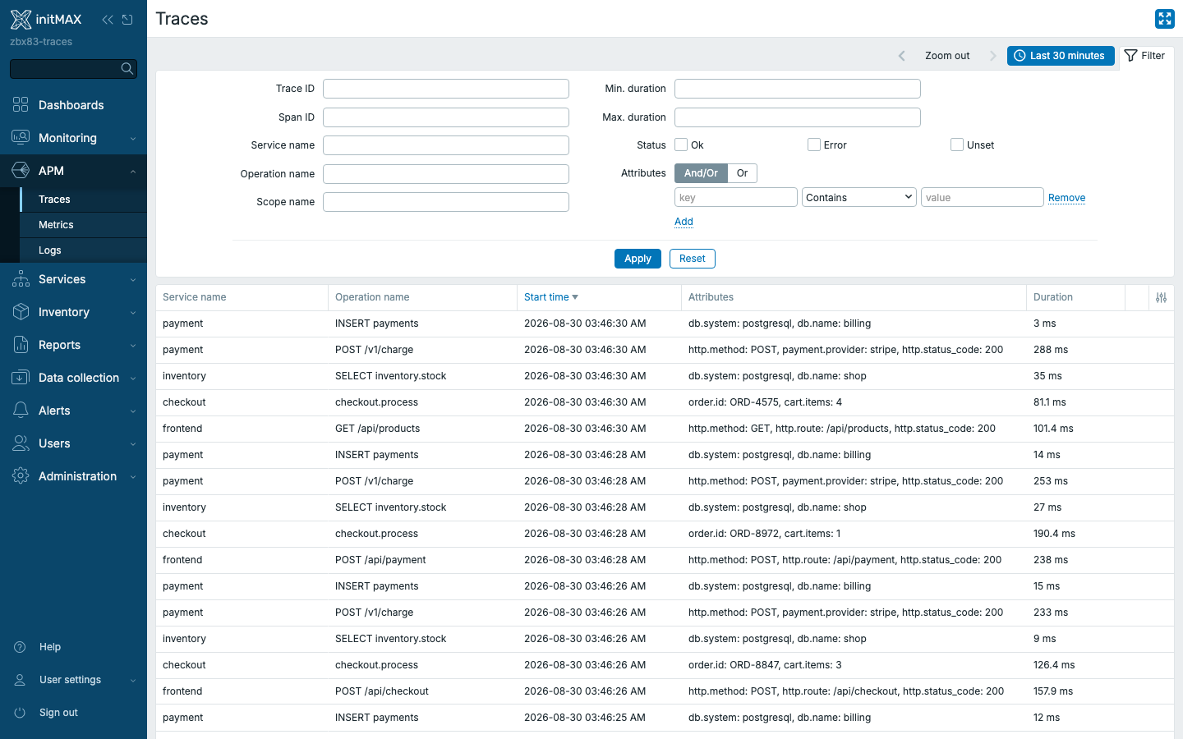Click the Help question mark icon
This screenshot has width=1183, height=739.
click(20, 647)
